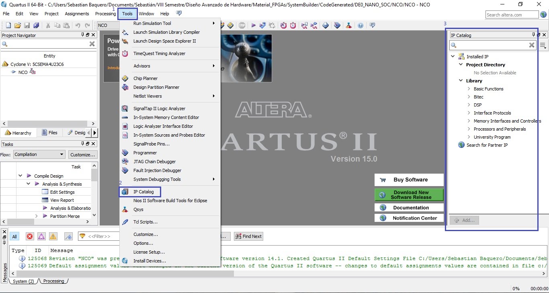Toggle yellow warning messages filter

coord(53,236)
